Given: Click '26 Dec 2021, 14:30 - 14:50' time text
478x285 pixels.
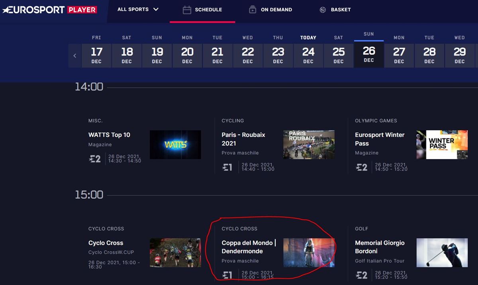Looking at the screenshot, I should point(125,159).
